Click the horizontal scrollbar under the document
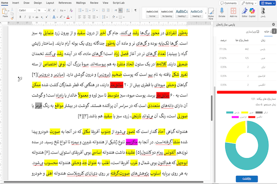The height and width of the screenshot is (184, 277). 103,182
